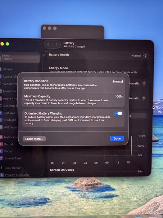
Task: Select Focus in the sidebar
Action: click(x=7, y=151)
